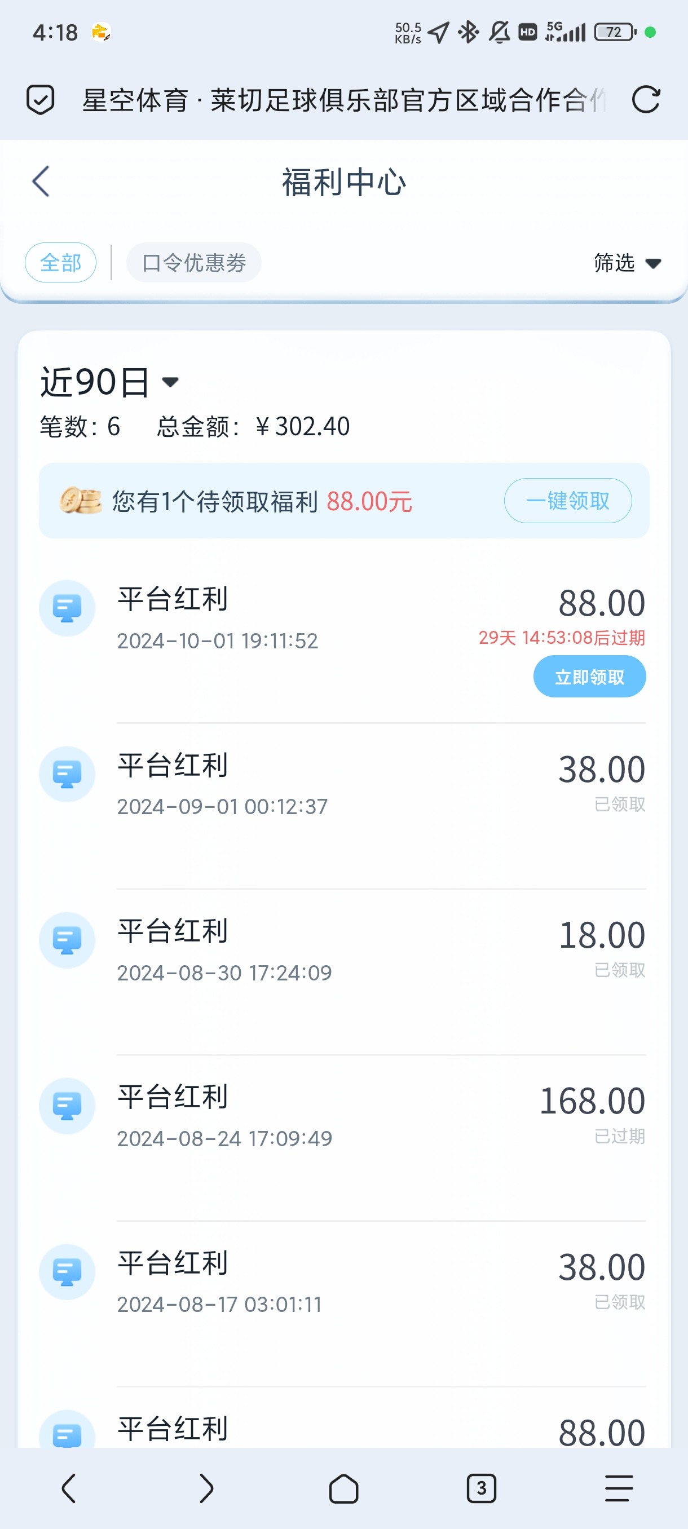Reload the page with the refresh icon

(645, 100)
